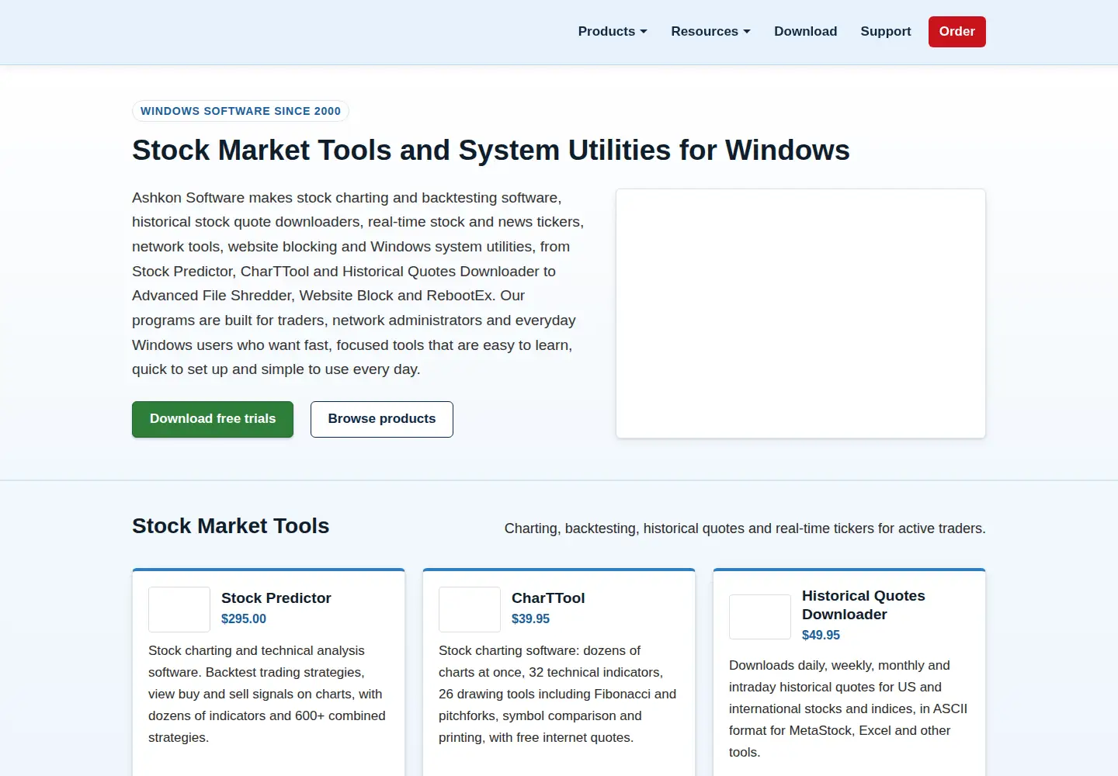Click the red Order button
Image resolution: width=1118 pixels, height=776 pixels.
957,32
